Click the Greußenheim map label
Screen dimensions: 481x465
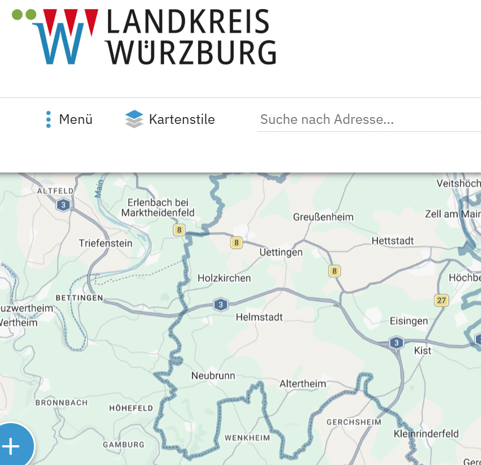pyautogui.click(x=323, y=217)
